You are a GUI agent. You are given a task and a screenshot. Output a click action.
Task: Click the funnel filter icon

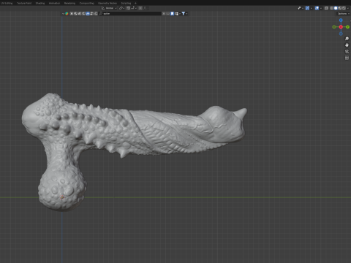coord(184,14)
